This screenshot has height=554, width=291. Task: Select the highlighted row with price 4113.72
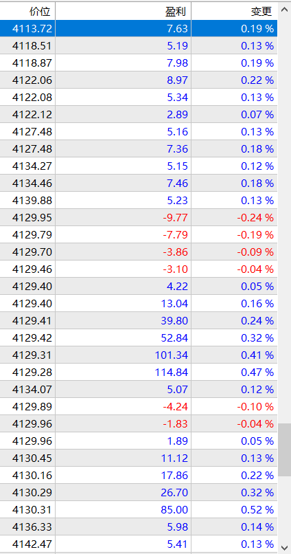(x=139, y=28)
